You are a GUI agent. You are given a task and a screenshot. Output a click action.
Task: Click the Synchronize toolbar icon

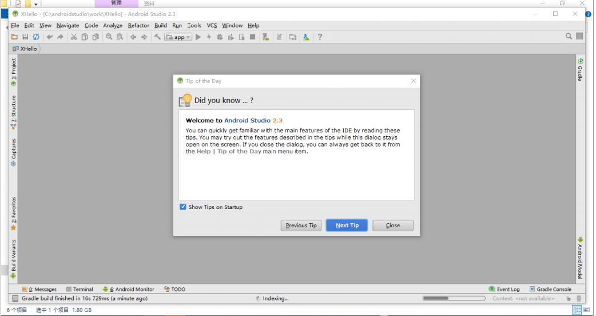pyautogui.click(x=36, y=37)
